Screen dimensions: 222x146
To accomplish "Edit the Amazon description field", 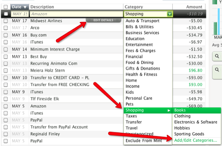I will pos(76,14).
